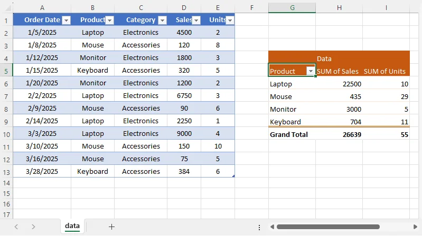Viewport: 422px width, 236px height.
Task: Select the 'Order Date' header cell
Action: (x=42, y=20)
